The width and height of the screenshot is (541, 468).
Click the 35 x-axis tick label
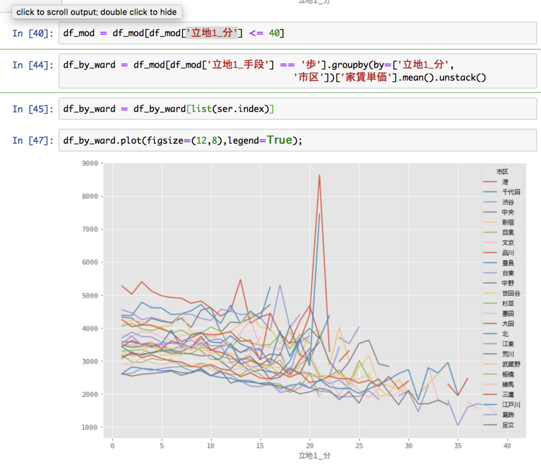tap(458, 446)
